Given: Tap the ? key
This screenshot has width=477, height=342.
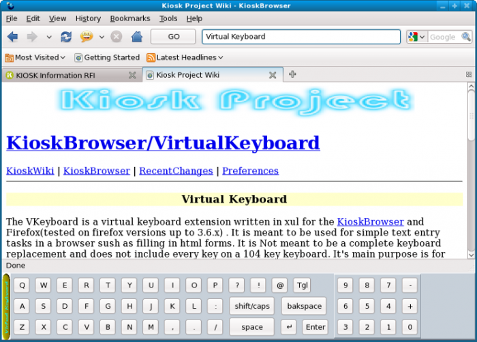Looking at the screenshot, I should click(237, 285).
